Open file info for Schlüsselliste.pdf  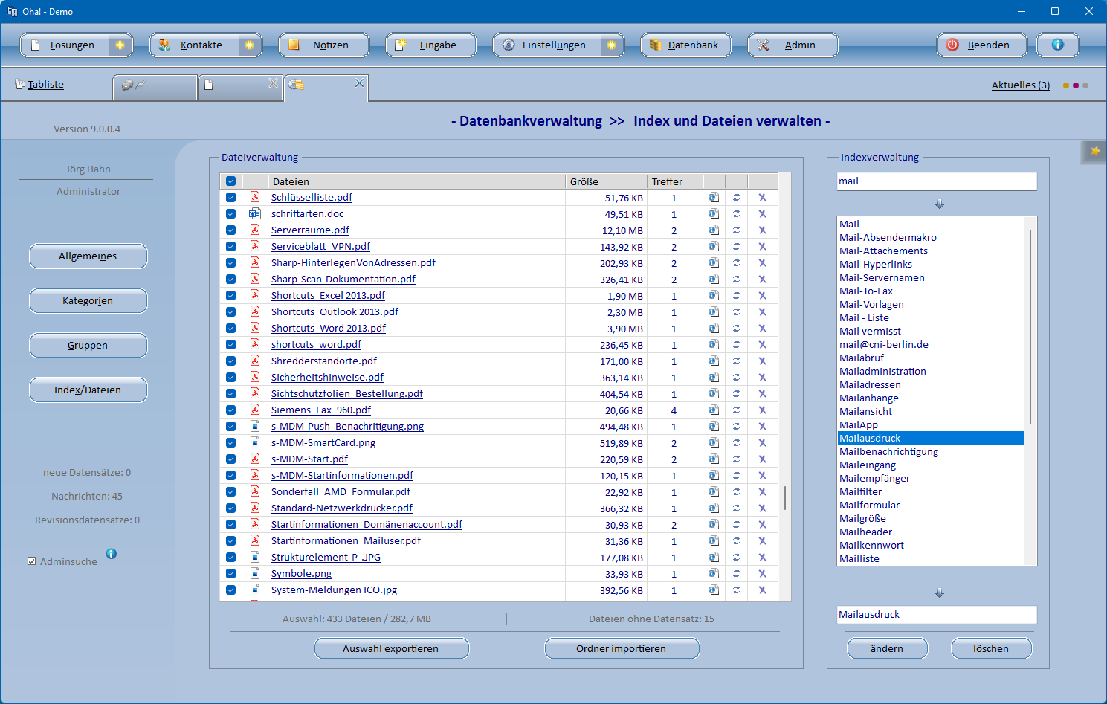(714, 198)
